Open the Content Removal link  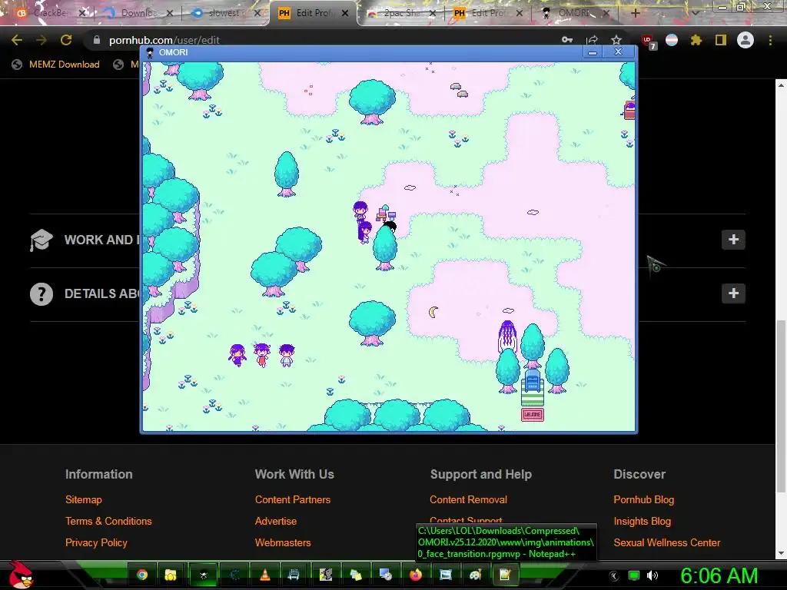(468, 499)
